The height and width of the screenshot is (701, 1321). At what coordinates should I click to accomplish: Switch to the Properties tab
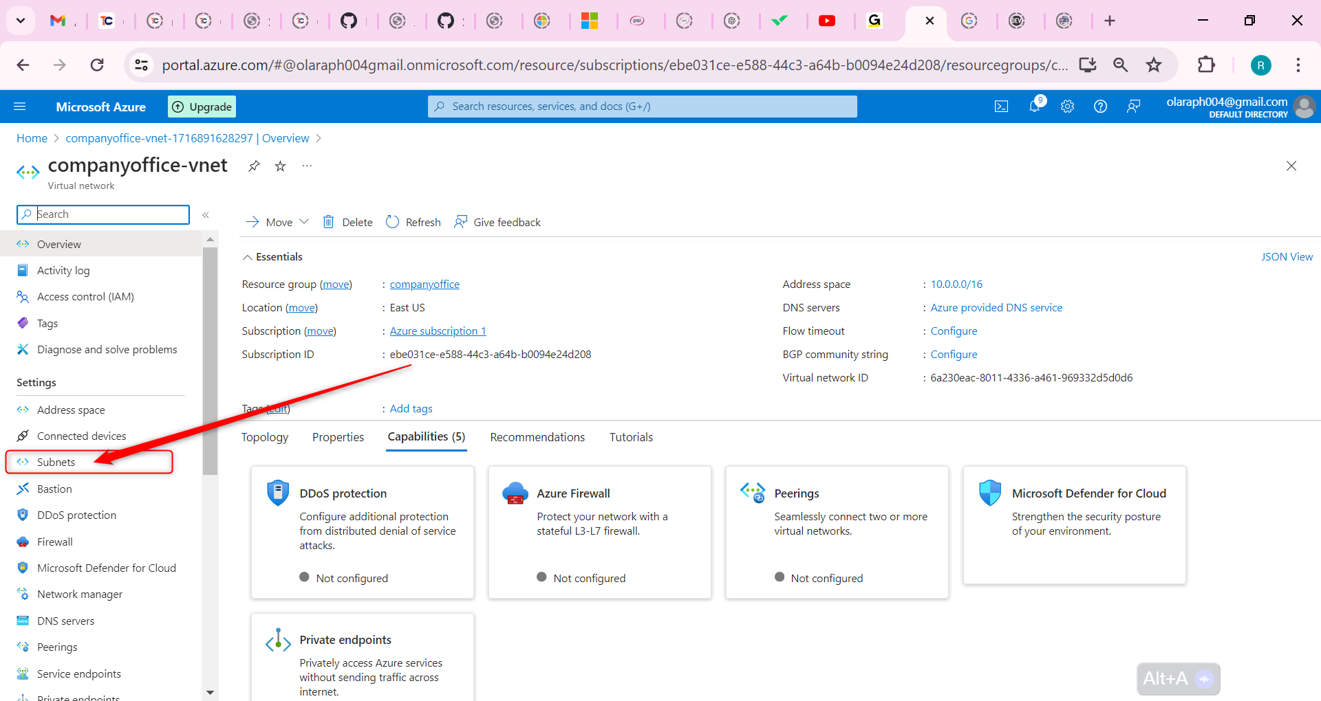(338, 437)
